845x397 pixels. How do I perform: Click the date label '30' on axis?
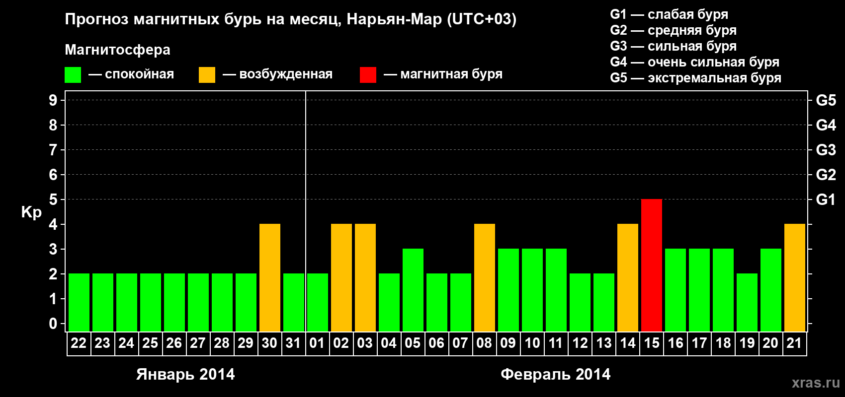[x=269, y=343]
